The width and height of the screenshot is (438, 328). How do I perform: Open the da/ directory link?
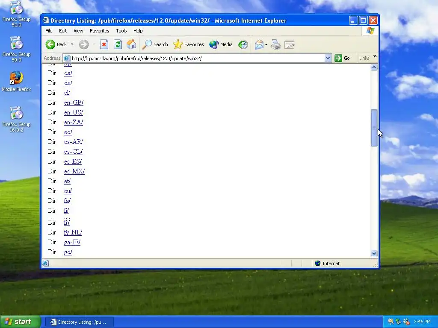(68, 73)
